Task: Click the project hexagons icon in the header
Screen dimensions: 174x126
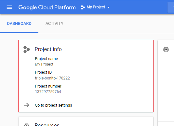Action: (x=83, y=7)
